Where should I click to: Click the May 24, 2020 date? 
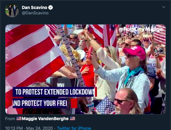[x=39, y=128]
